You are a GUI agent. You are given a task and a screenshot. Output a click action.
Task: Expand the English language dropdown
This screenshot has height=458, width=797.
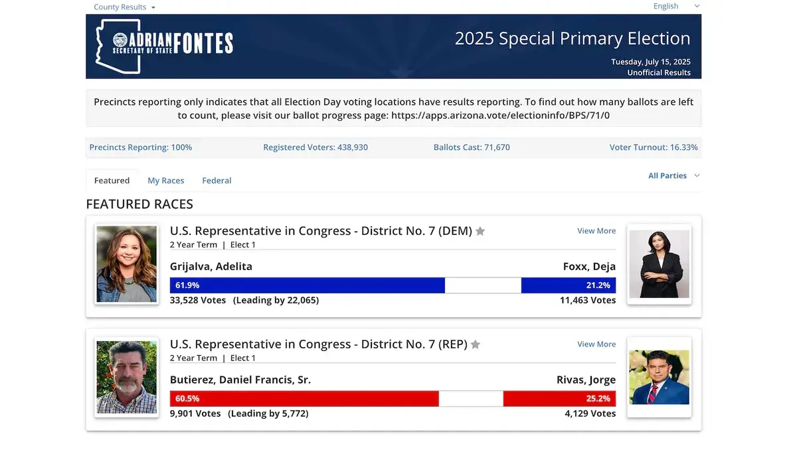665,6
